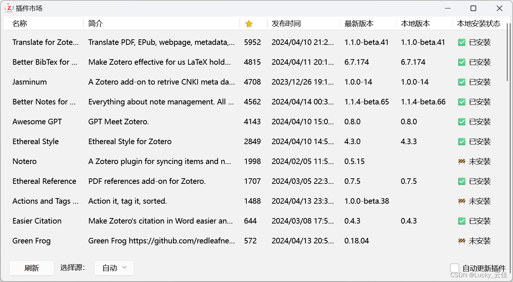Click 'Ethereal Style for Zotero' description
Image resolution: width=513 pixels, height=282 pixels.
(x=130, y=142)
